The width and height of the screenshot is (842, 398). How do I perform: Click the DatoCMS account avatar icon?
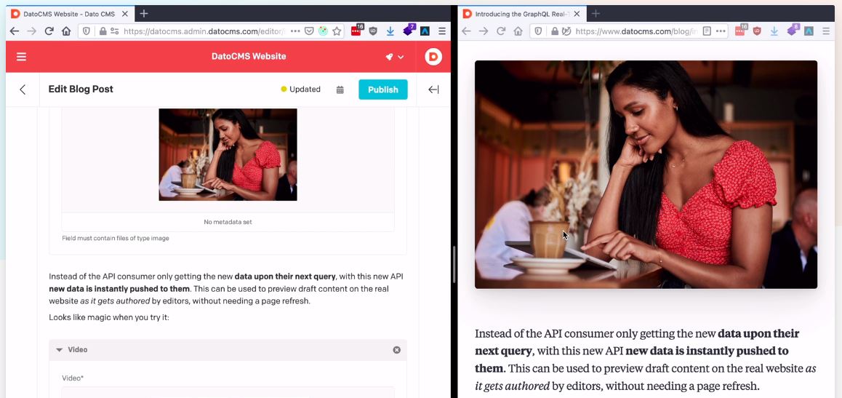click(x=433, y=57)
